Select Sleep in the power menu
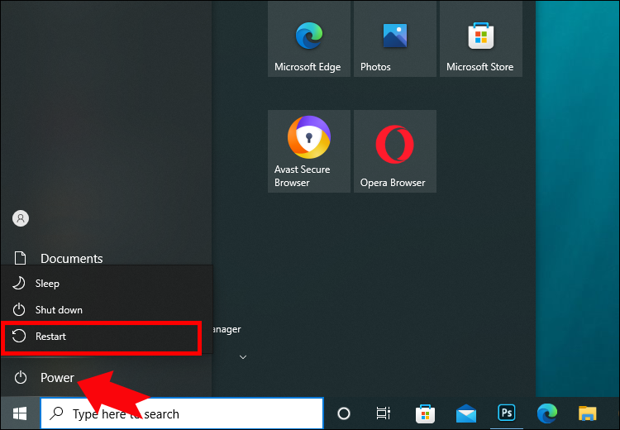Image resolution: width=620 pixels, height=430 pixels. coord(107,284)
